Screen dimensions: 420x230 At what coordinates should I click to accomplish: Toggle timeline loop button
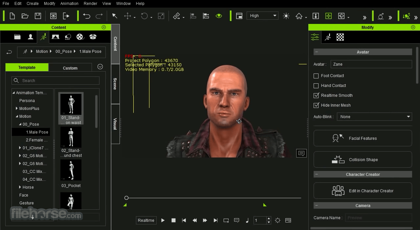[226, 220]
